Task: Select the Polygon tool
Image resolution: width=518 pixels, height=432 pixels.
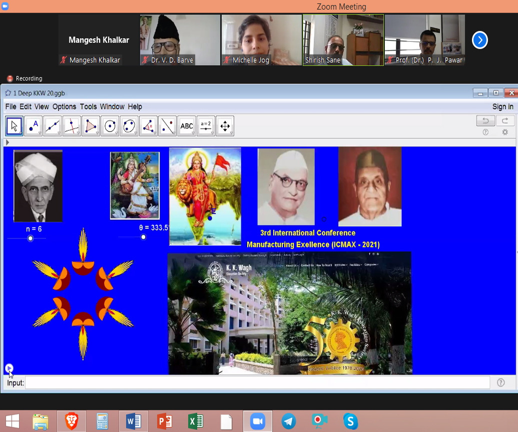Action: (91, 126)
